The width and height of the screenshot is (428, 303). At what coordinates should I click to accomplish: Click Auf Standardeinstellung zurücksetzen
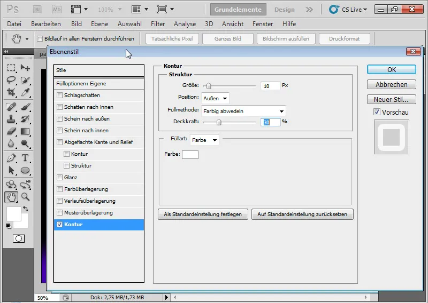(x=302, y=214)
